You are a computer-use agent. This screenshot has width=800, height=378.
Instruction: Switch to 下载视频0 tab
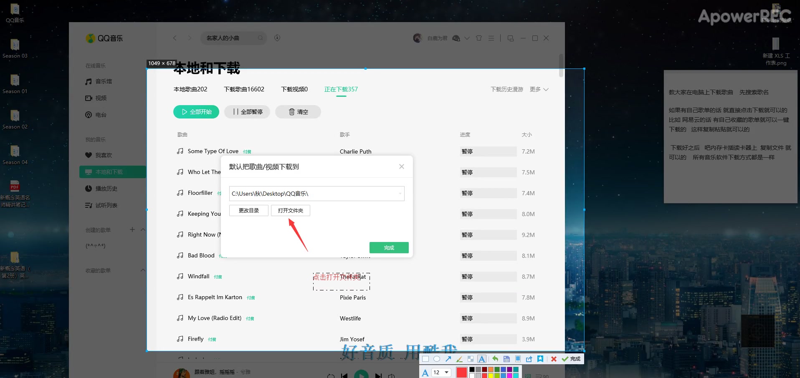tap(294, 89)
